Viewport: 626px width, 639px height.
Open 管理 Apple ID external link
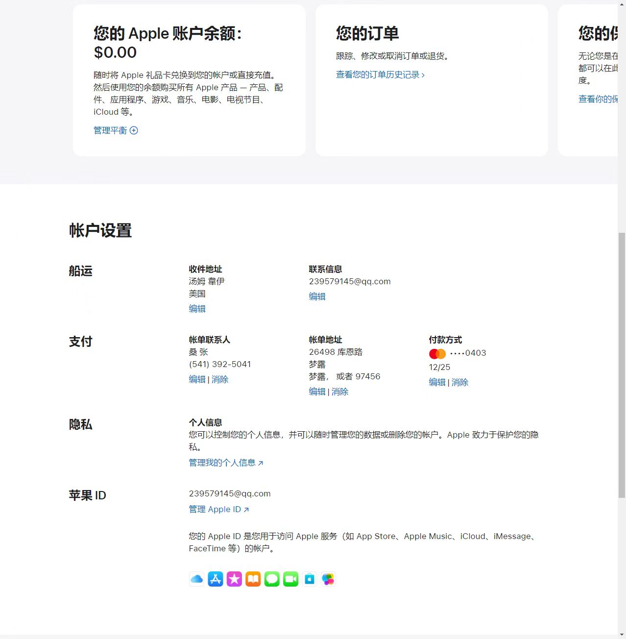[x=216, y=509]
